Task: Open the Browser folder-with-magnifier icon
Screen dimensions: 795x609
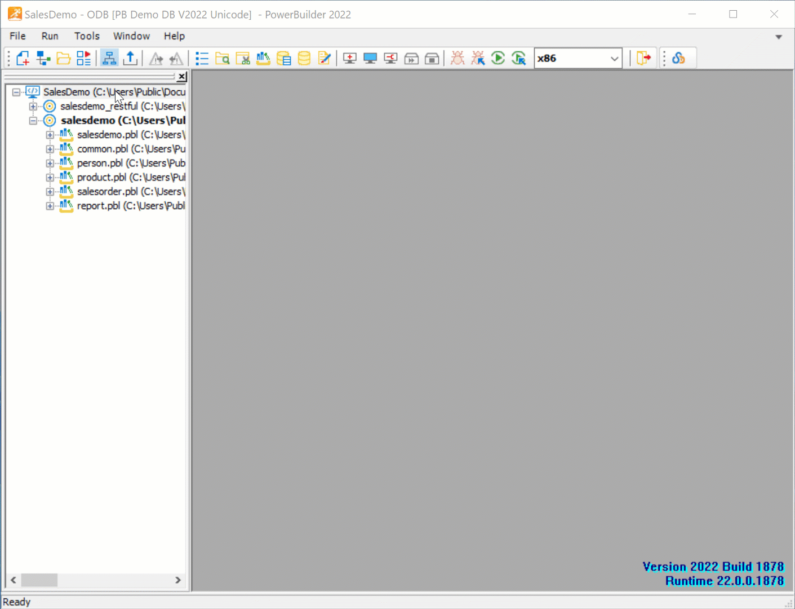Action: click(223, 58)
